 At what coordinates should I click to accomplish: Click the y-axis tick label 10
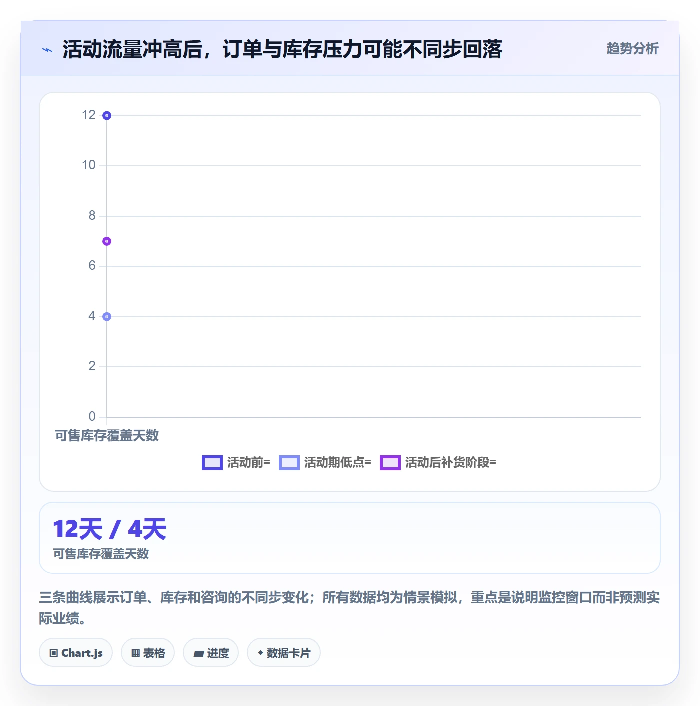pyautogui.click(x=89, y=165)
